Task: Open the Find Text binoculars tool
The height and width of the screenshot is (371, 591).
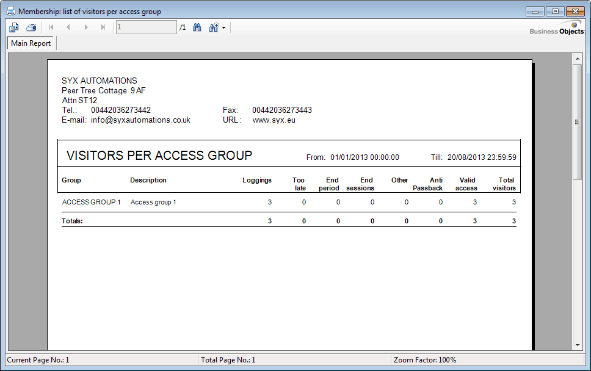Action: [x=197, y=27]
